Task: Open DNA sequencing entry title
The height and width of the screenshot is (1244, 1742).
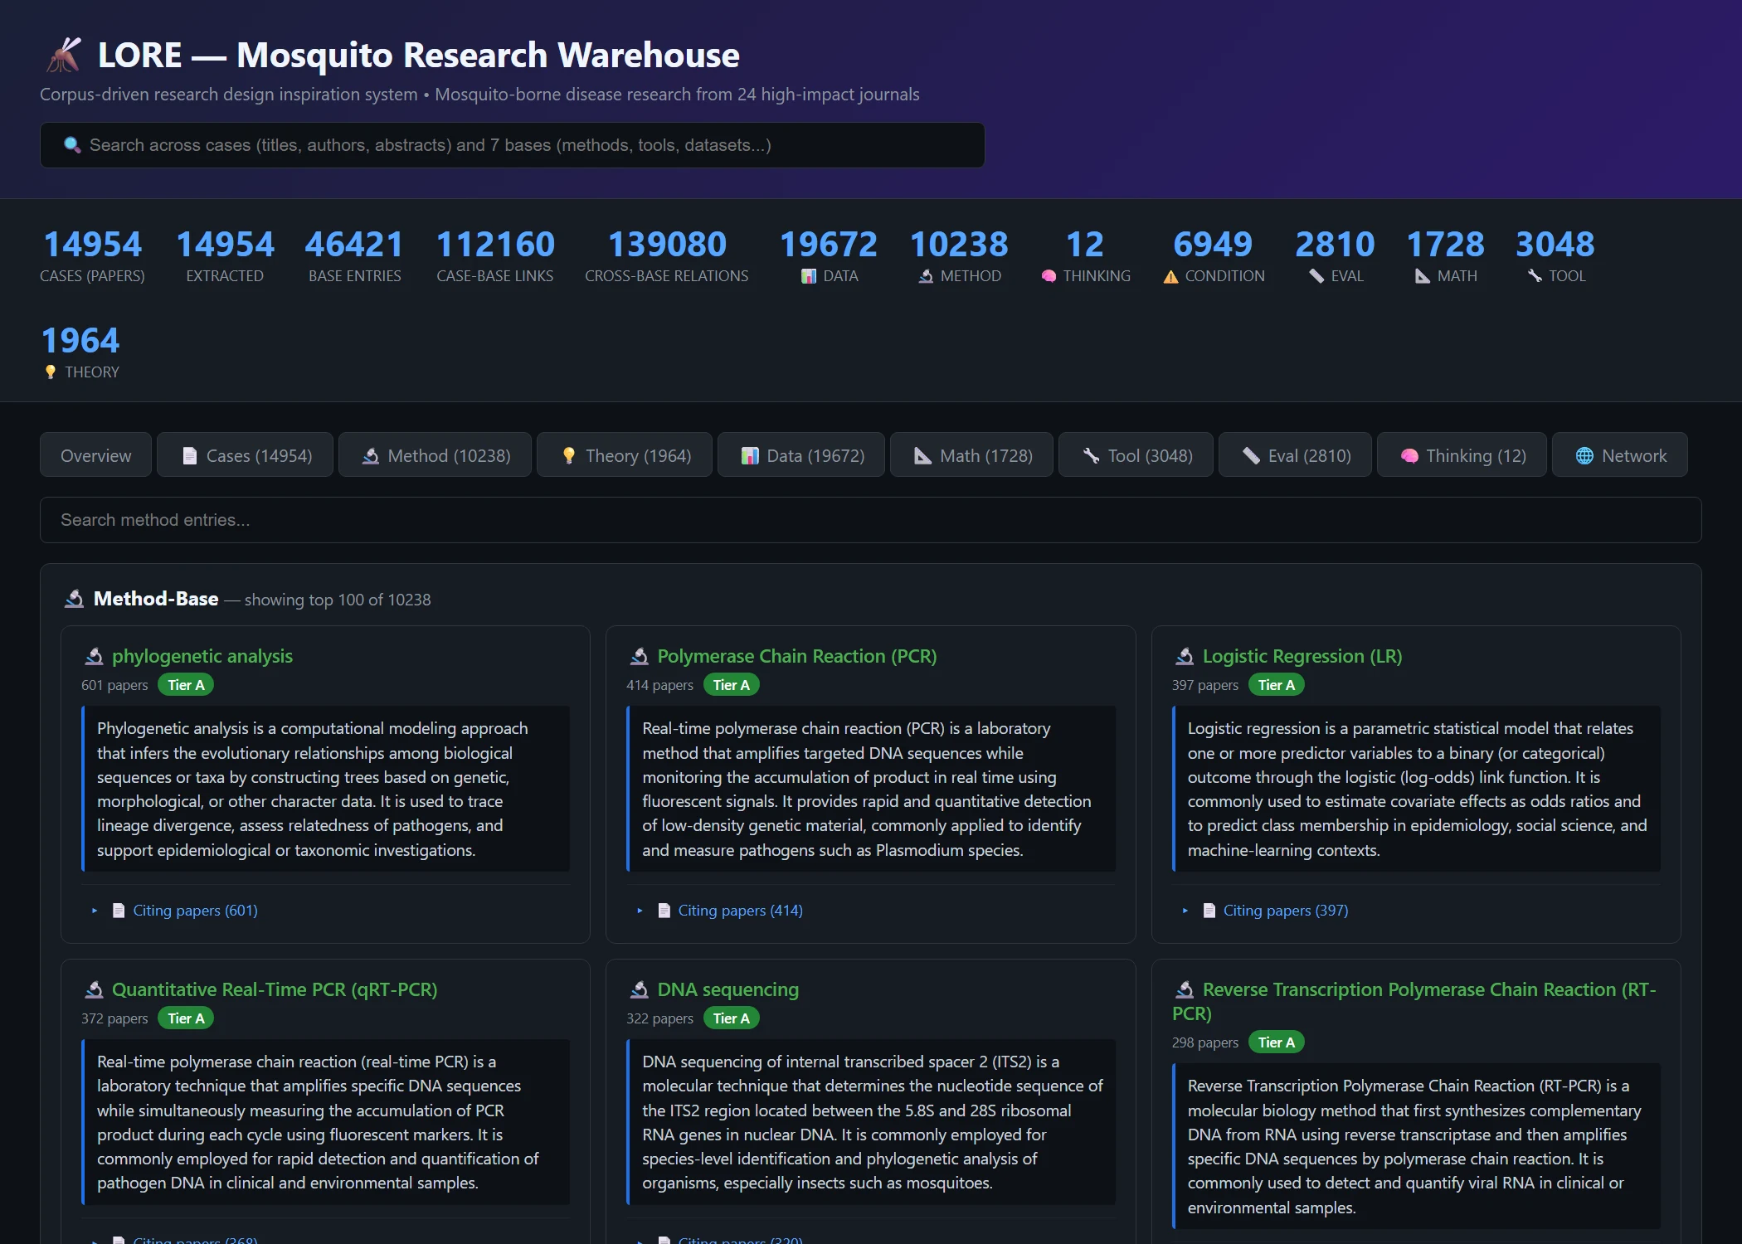Action: [x=727, y=989]
